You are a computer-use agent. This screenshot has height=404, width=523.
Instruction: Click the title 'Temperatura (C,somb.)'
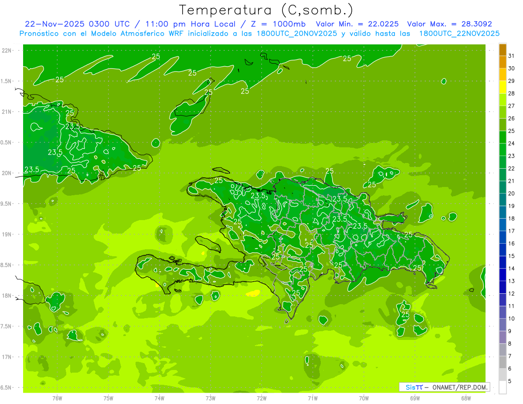266,10
